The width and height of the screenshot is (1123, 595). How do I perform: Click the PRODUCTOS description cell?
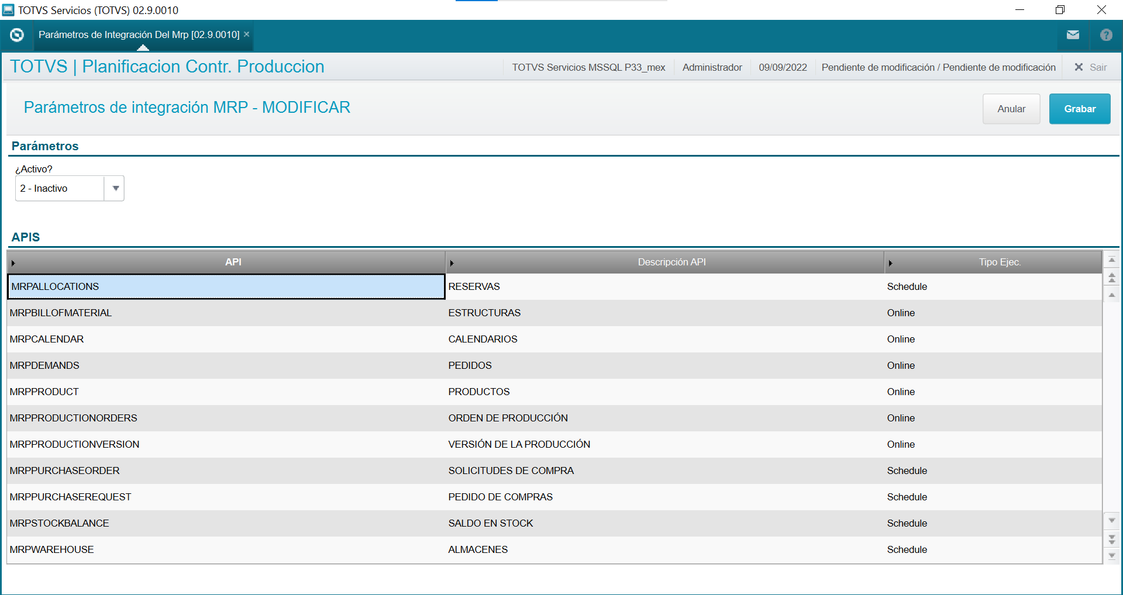click(665, 392)
